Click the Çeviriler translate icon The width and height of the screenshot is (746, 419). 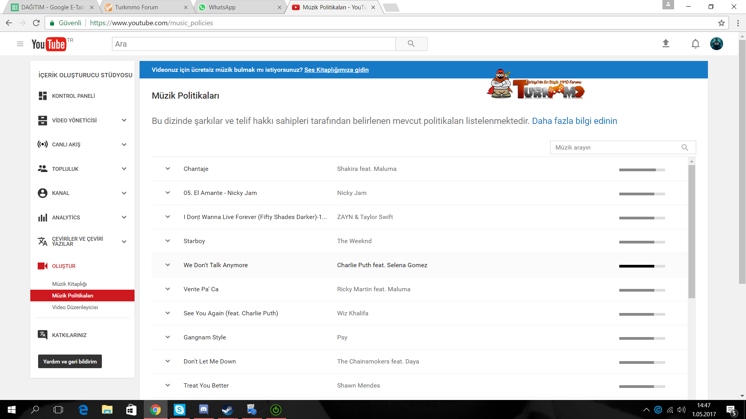click(43, 242)
